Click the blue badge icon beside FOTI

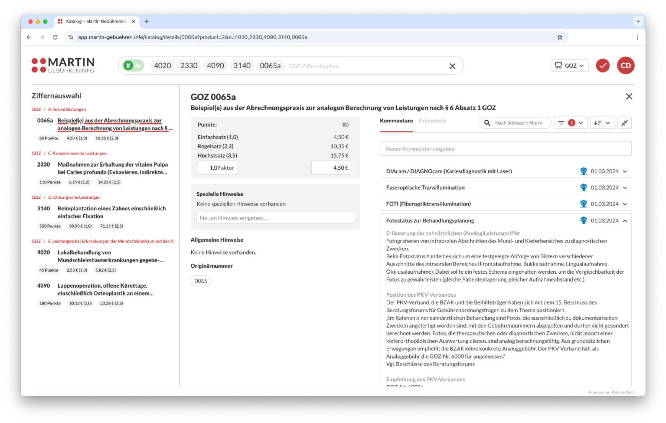coord(583,204)
